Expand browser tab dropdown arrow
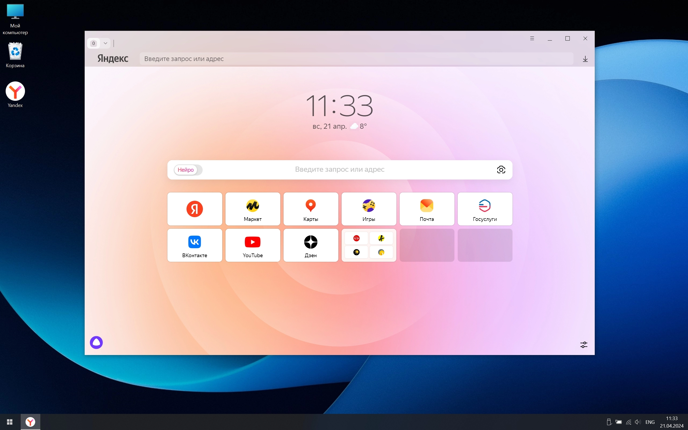 (105, 44)
